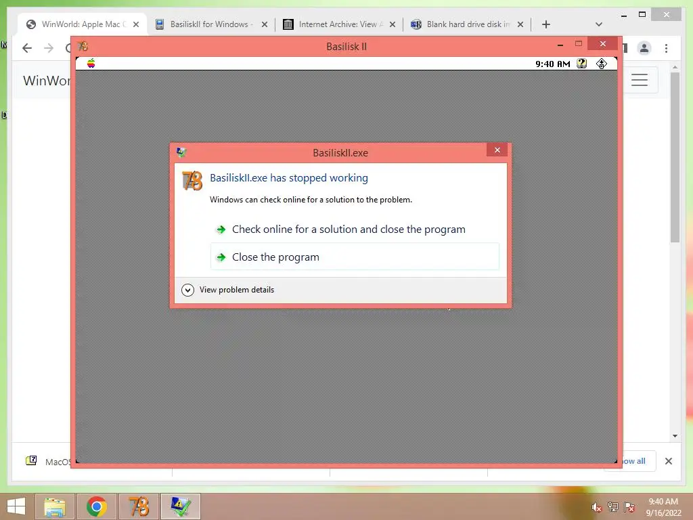The image size is (693, 520).
Task: Click WinWorld site logo text
Action: [47, 81]
